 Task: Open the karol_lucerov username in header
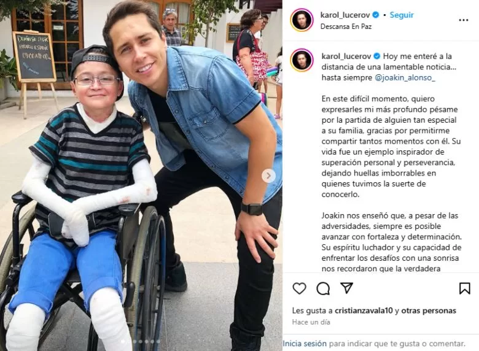[x=345, y=15]
